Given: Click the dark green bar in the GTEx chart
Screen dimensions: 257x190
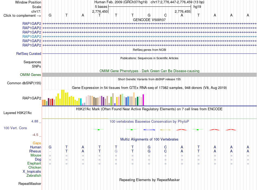Looking at the screenshot, I should pyautogui.click(x=137, y=101).
